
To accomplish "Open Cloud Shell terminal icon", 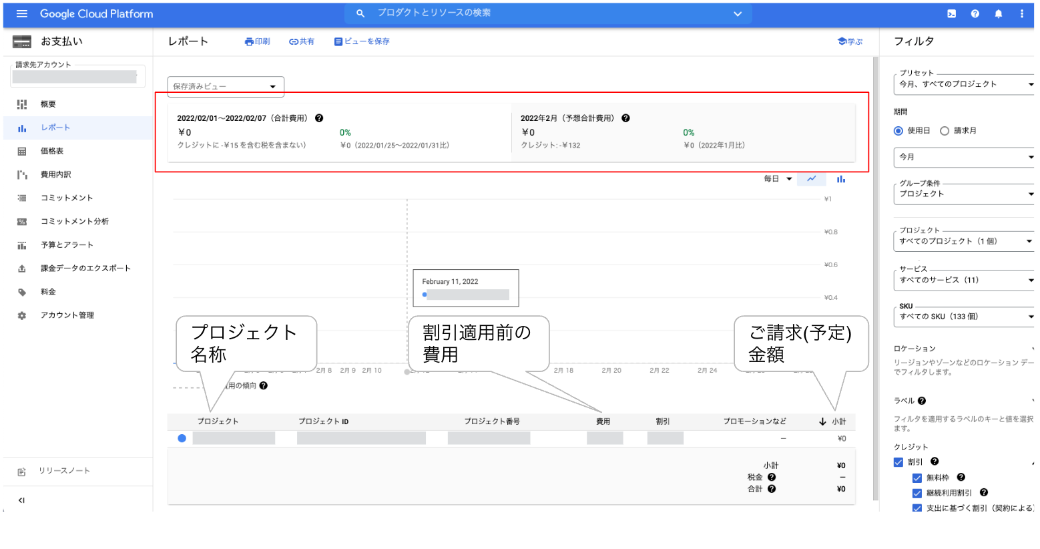I will [x=951, y=13].
